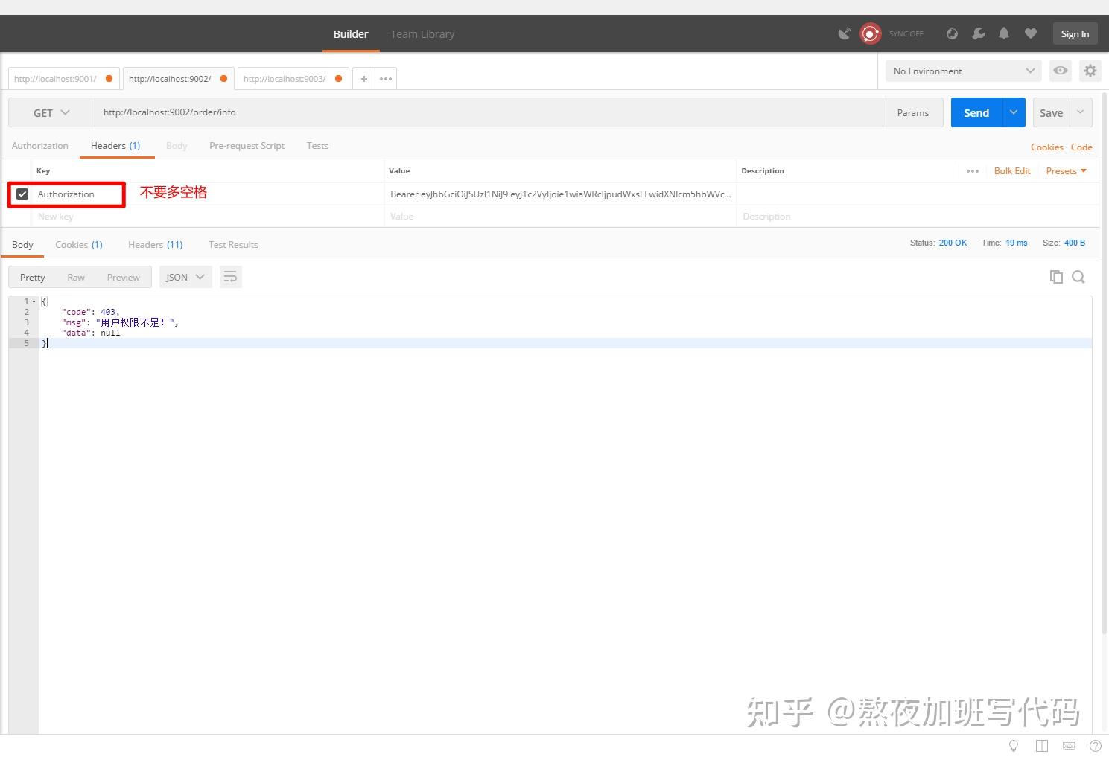The image size is (1109, 757).
Task: Turn on sync via SYNC OFF
Action: coord(906,33)
